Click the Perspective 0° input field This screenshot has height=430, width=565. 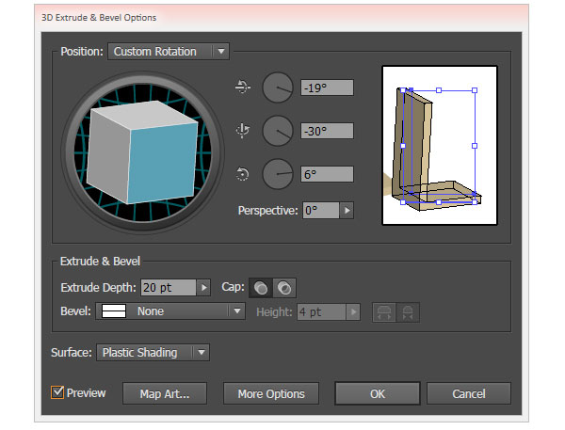click(x=321, y=211)
